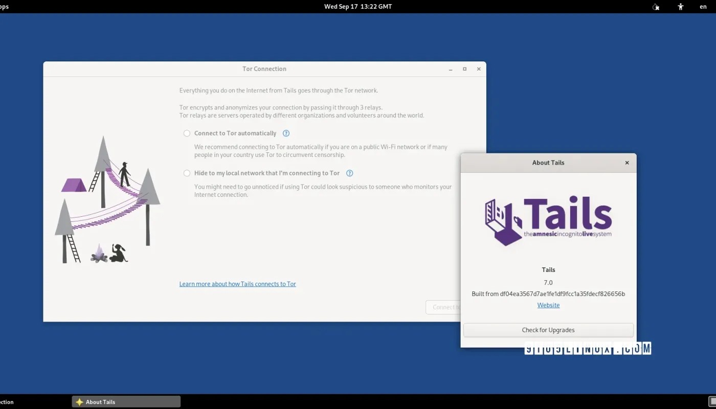Click the star icon on About Tails taskbar entry
The height and width of the screenshot is (409, 716).
79,401
